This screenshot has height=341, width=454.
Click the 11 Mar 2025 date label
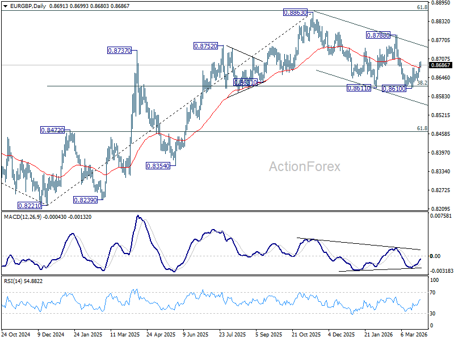click(124, 334)
